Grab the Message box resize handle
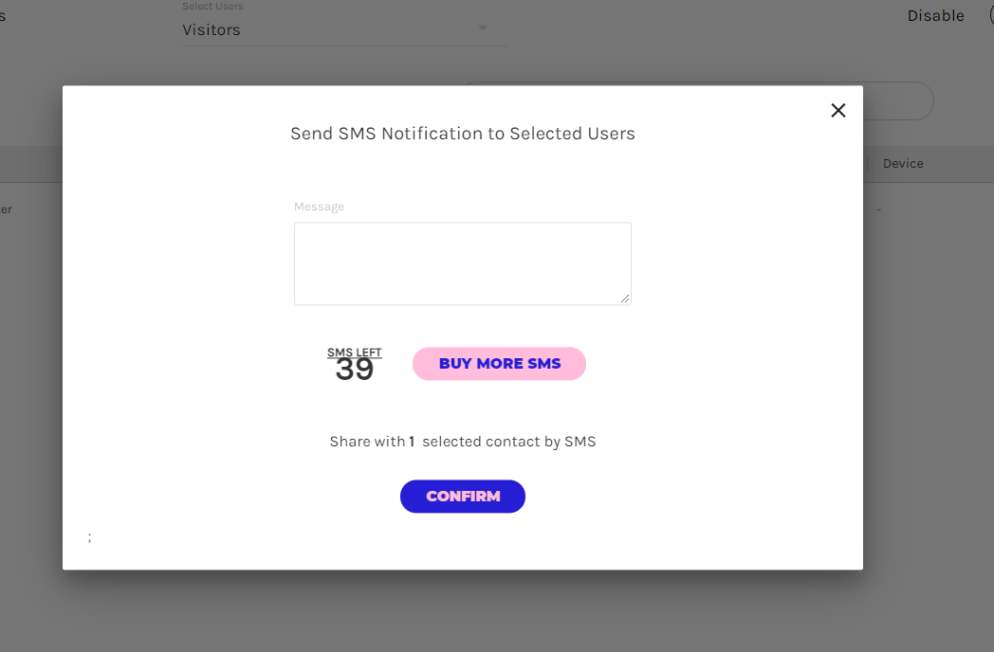This screenshot has width=994, height=652. [625, 299]
